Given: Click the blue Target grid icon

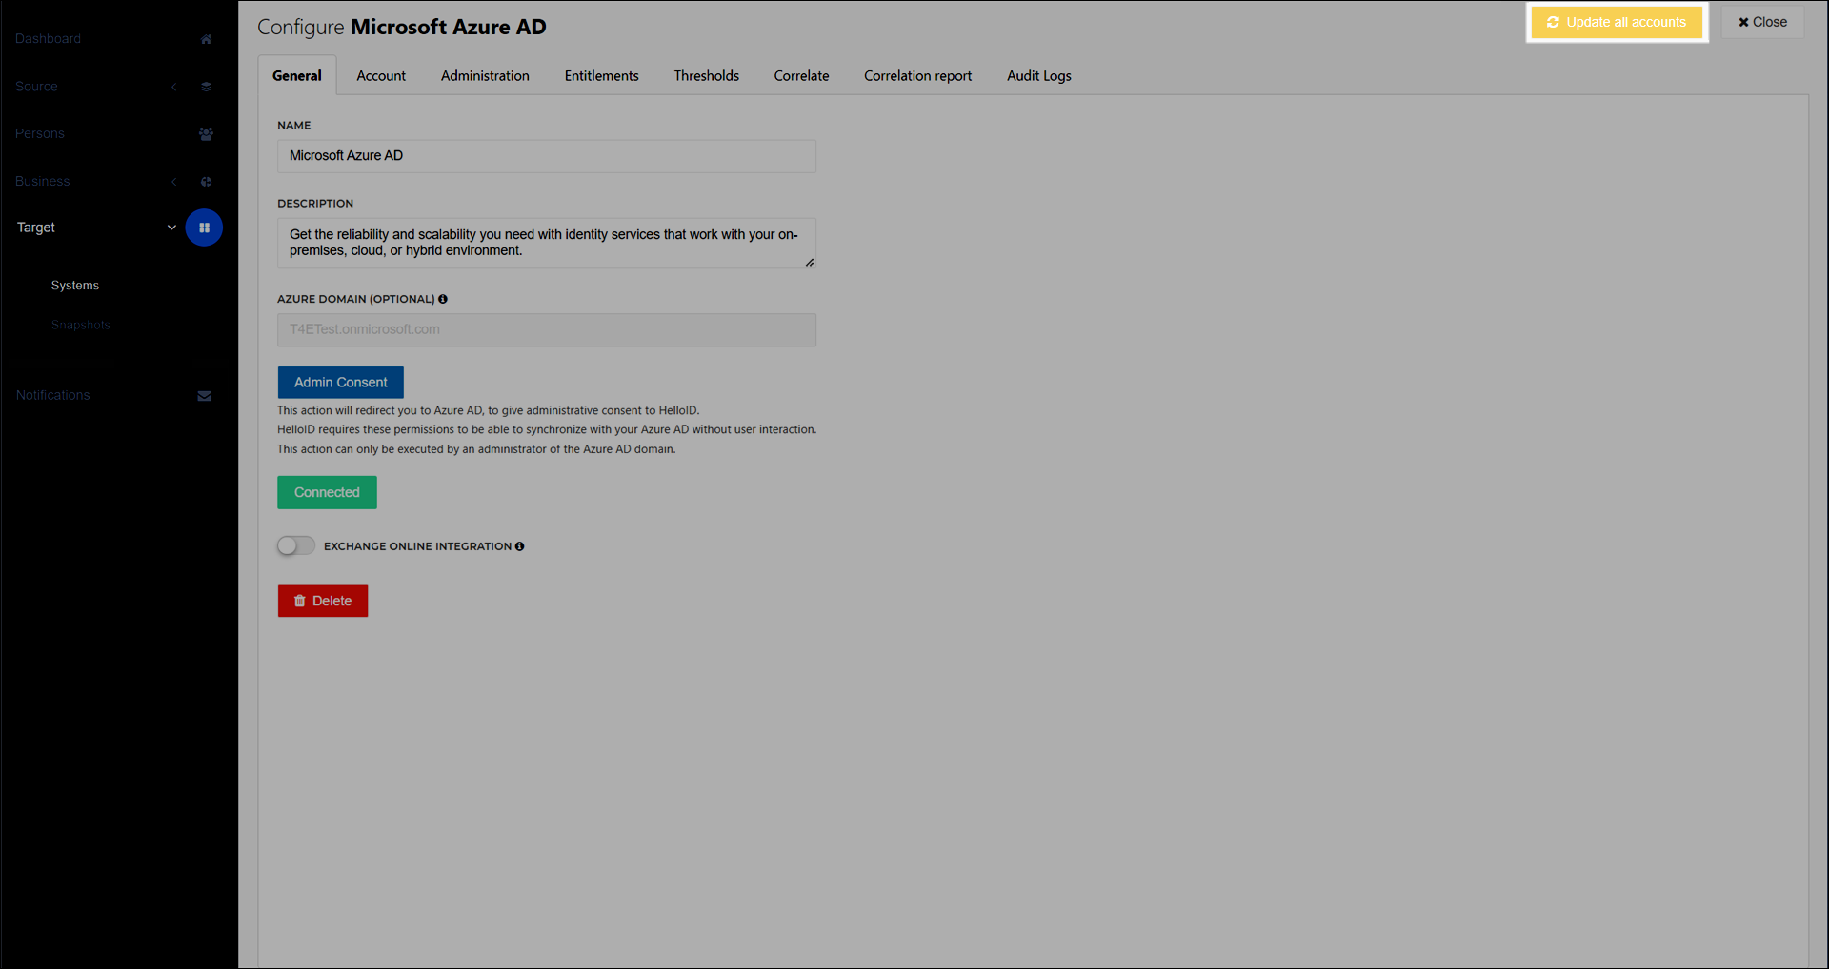Looking at the screenshot, I should [x=204, y=228].
